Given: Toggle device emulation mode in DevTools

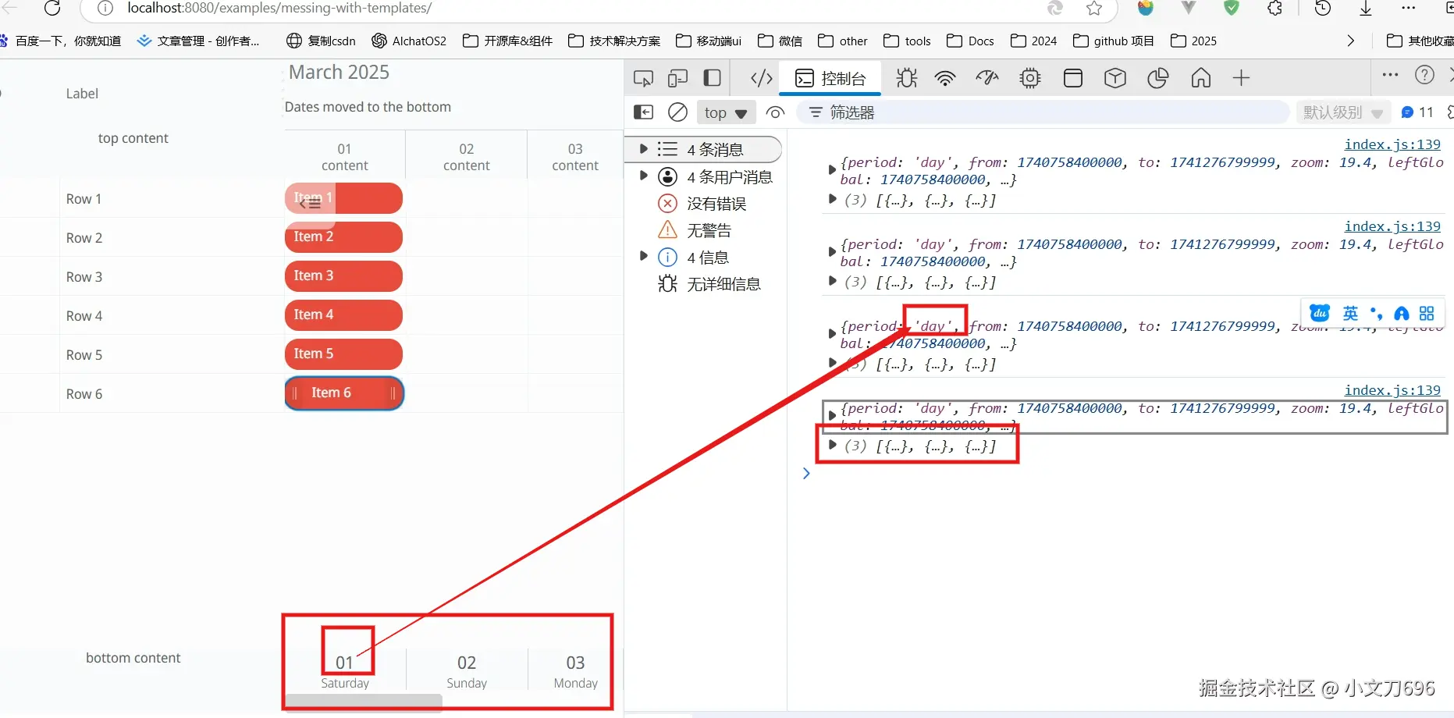Looking at the screenshot, I should pos(677,78).
